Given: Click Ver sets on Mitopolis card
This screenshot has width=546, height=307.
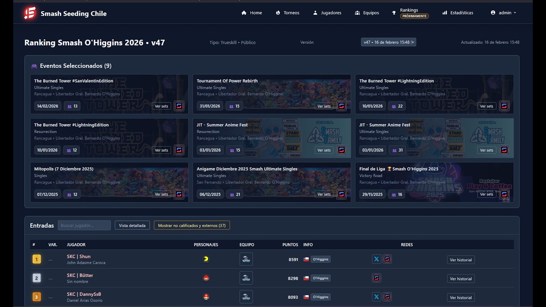Looking at the screenshot, I should pyautogui.click(x=162, y=194).
